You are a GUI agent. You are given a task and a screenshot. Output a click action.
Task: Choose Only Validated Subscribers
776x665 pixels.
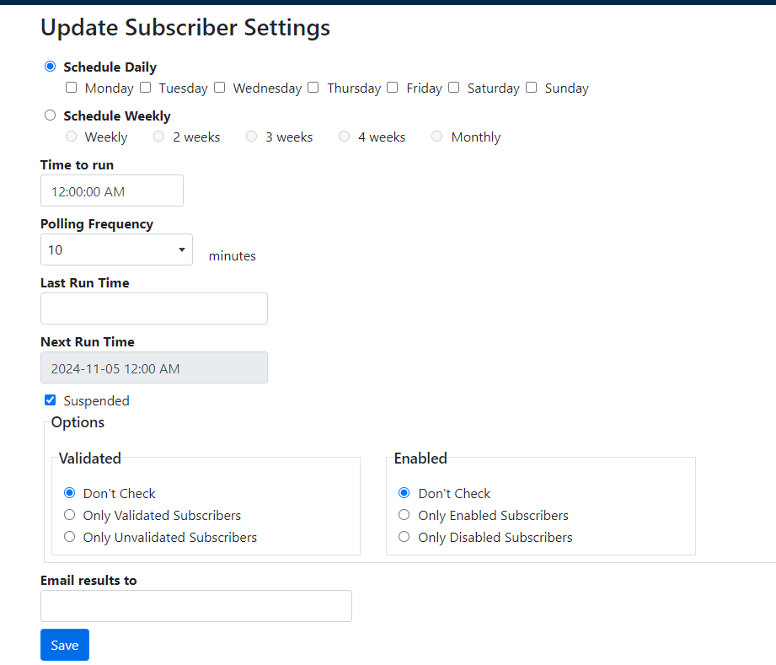point(69,515)
